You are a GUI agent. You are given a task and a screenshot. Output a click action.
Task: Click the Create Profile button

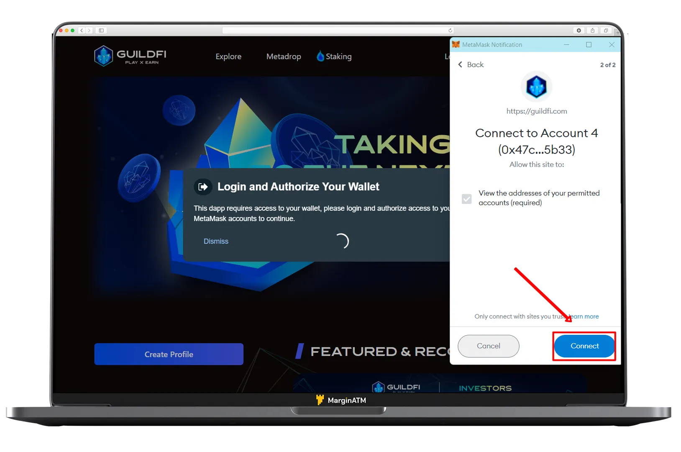pos(169,354)
